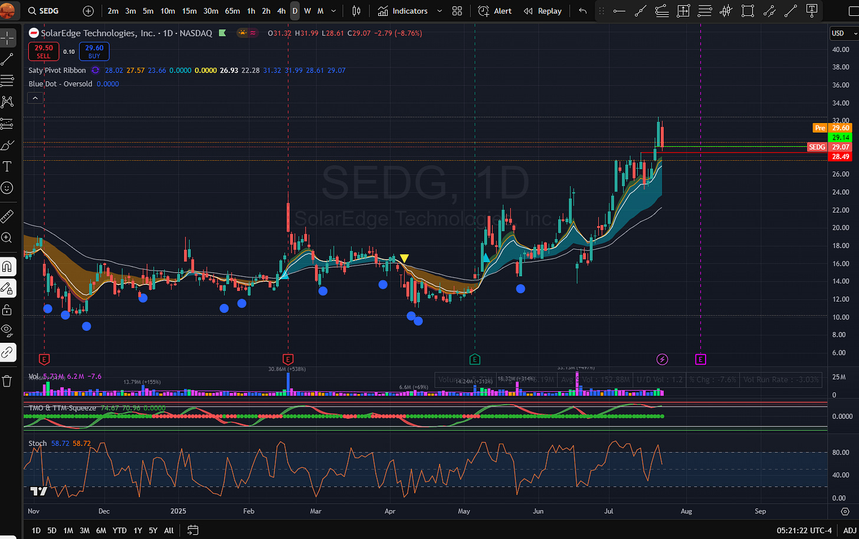Select the trend line tool in left sidebar
Image resolution: width=859 pixels, height=539 pixels.
(8, 59)
